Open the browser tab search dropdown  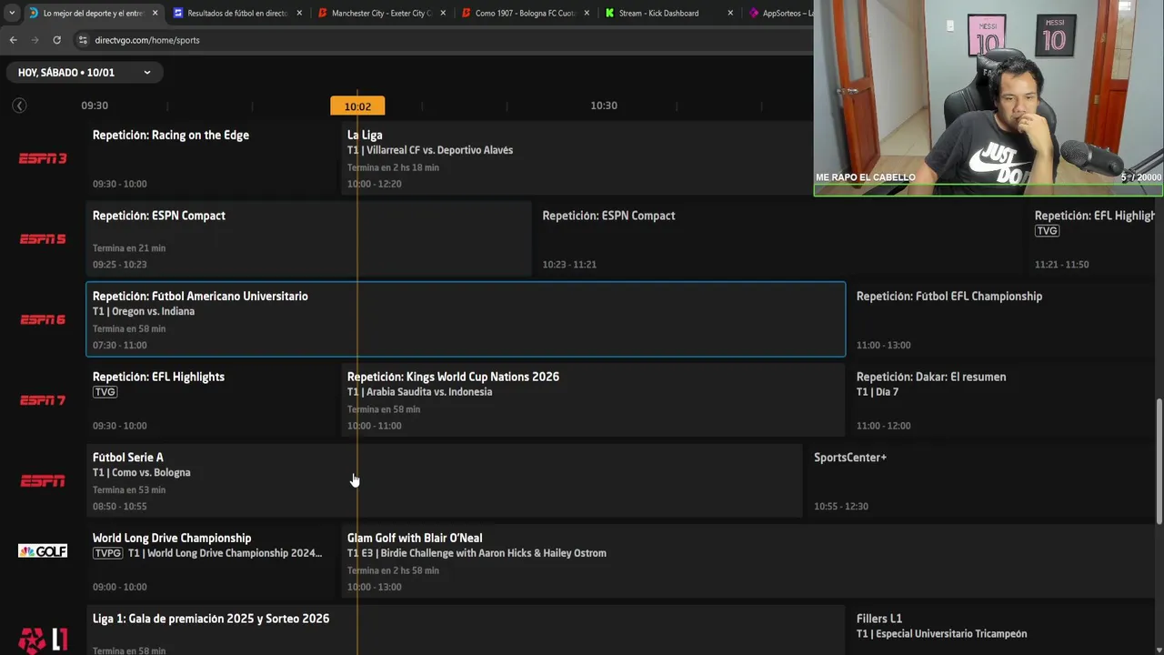click(11, 13)
